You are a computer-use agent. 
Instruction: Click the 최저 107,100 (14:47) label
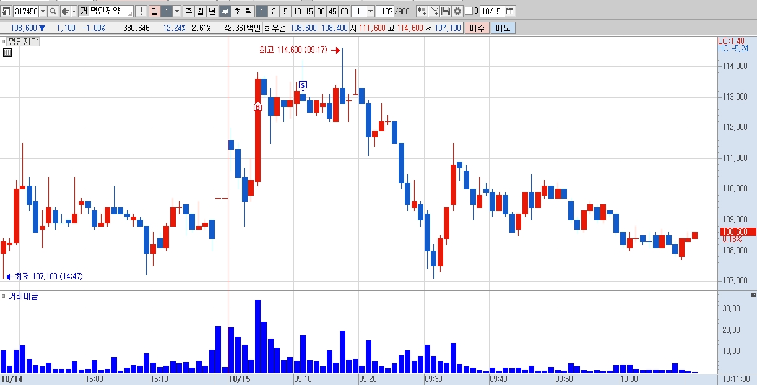[48, 276]
